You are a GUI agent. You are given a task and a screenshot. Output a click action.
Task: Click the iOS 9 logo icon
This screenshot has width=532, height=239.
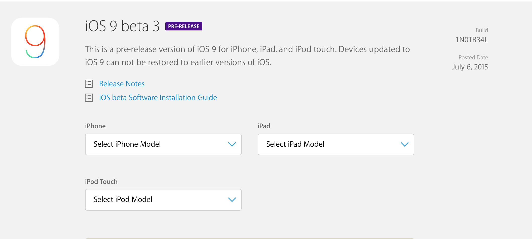[35, 42]
